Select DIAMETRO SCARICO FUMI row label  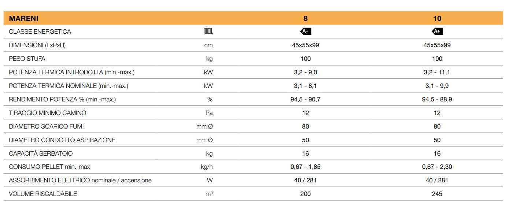point(46,126)
